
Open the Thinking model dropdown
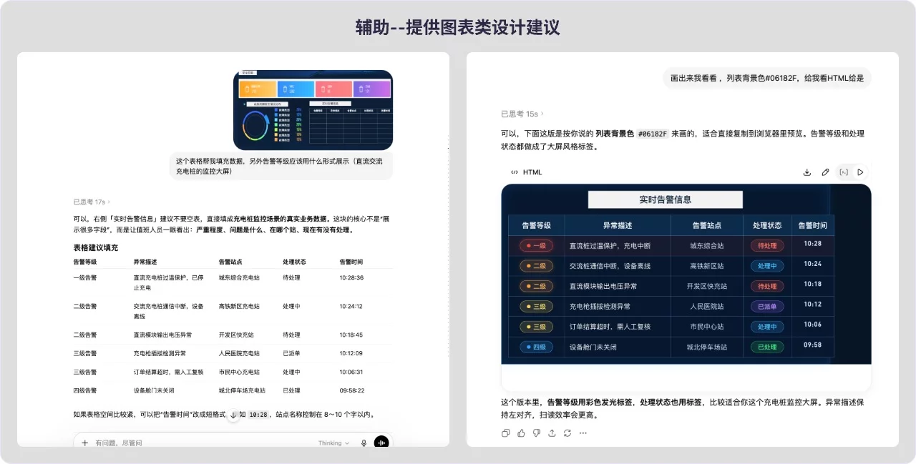coord(334,443)
